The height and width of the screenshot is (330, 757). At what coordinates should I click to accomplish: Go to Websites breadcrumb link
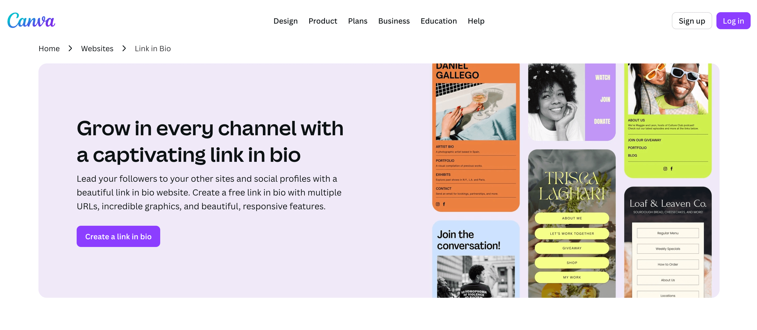coord(97,49)
